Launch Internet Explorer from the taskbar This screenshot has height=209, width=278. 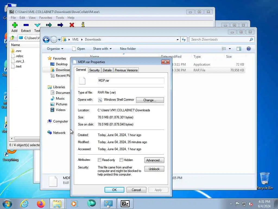24,204
